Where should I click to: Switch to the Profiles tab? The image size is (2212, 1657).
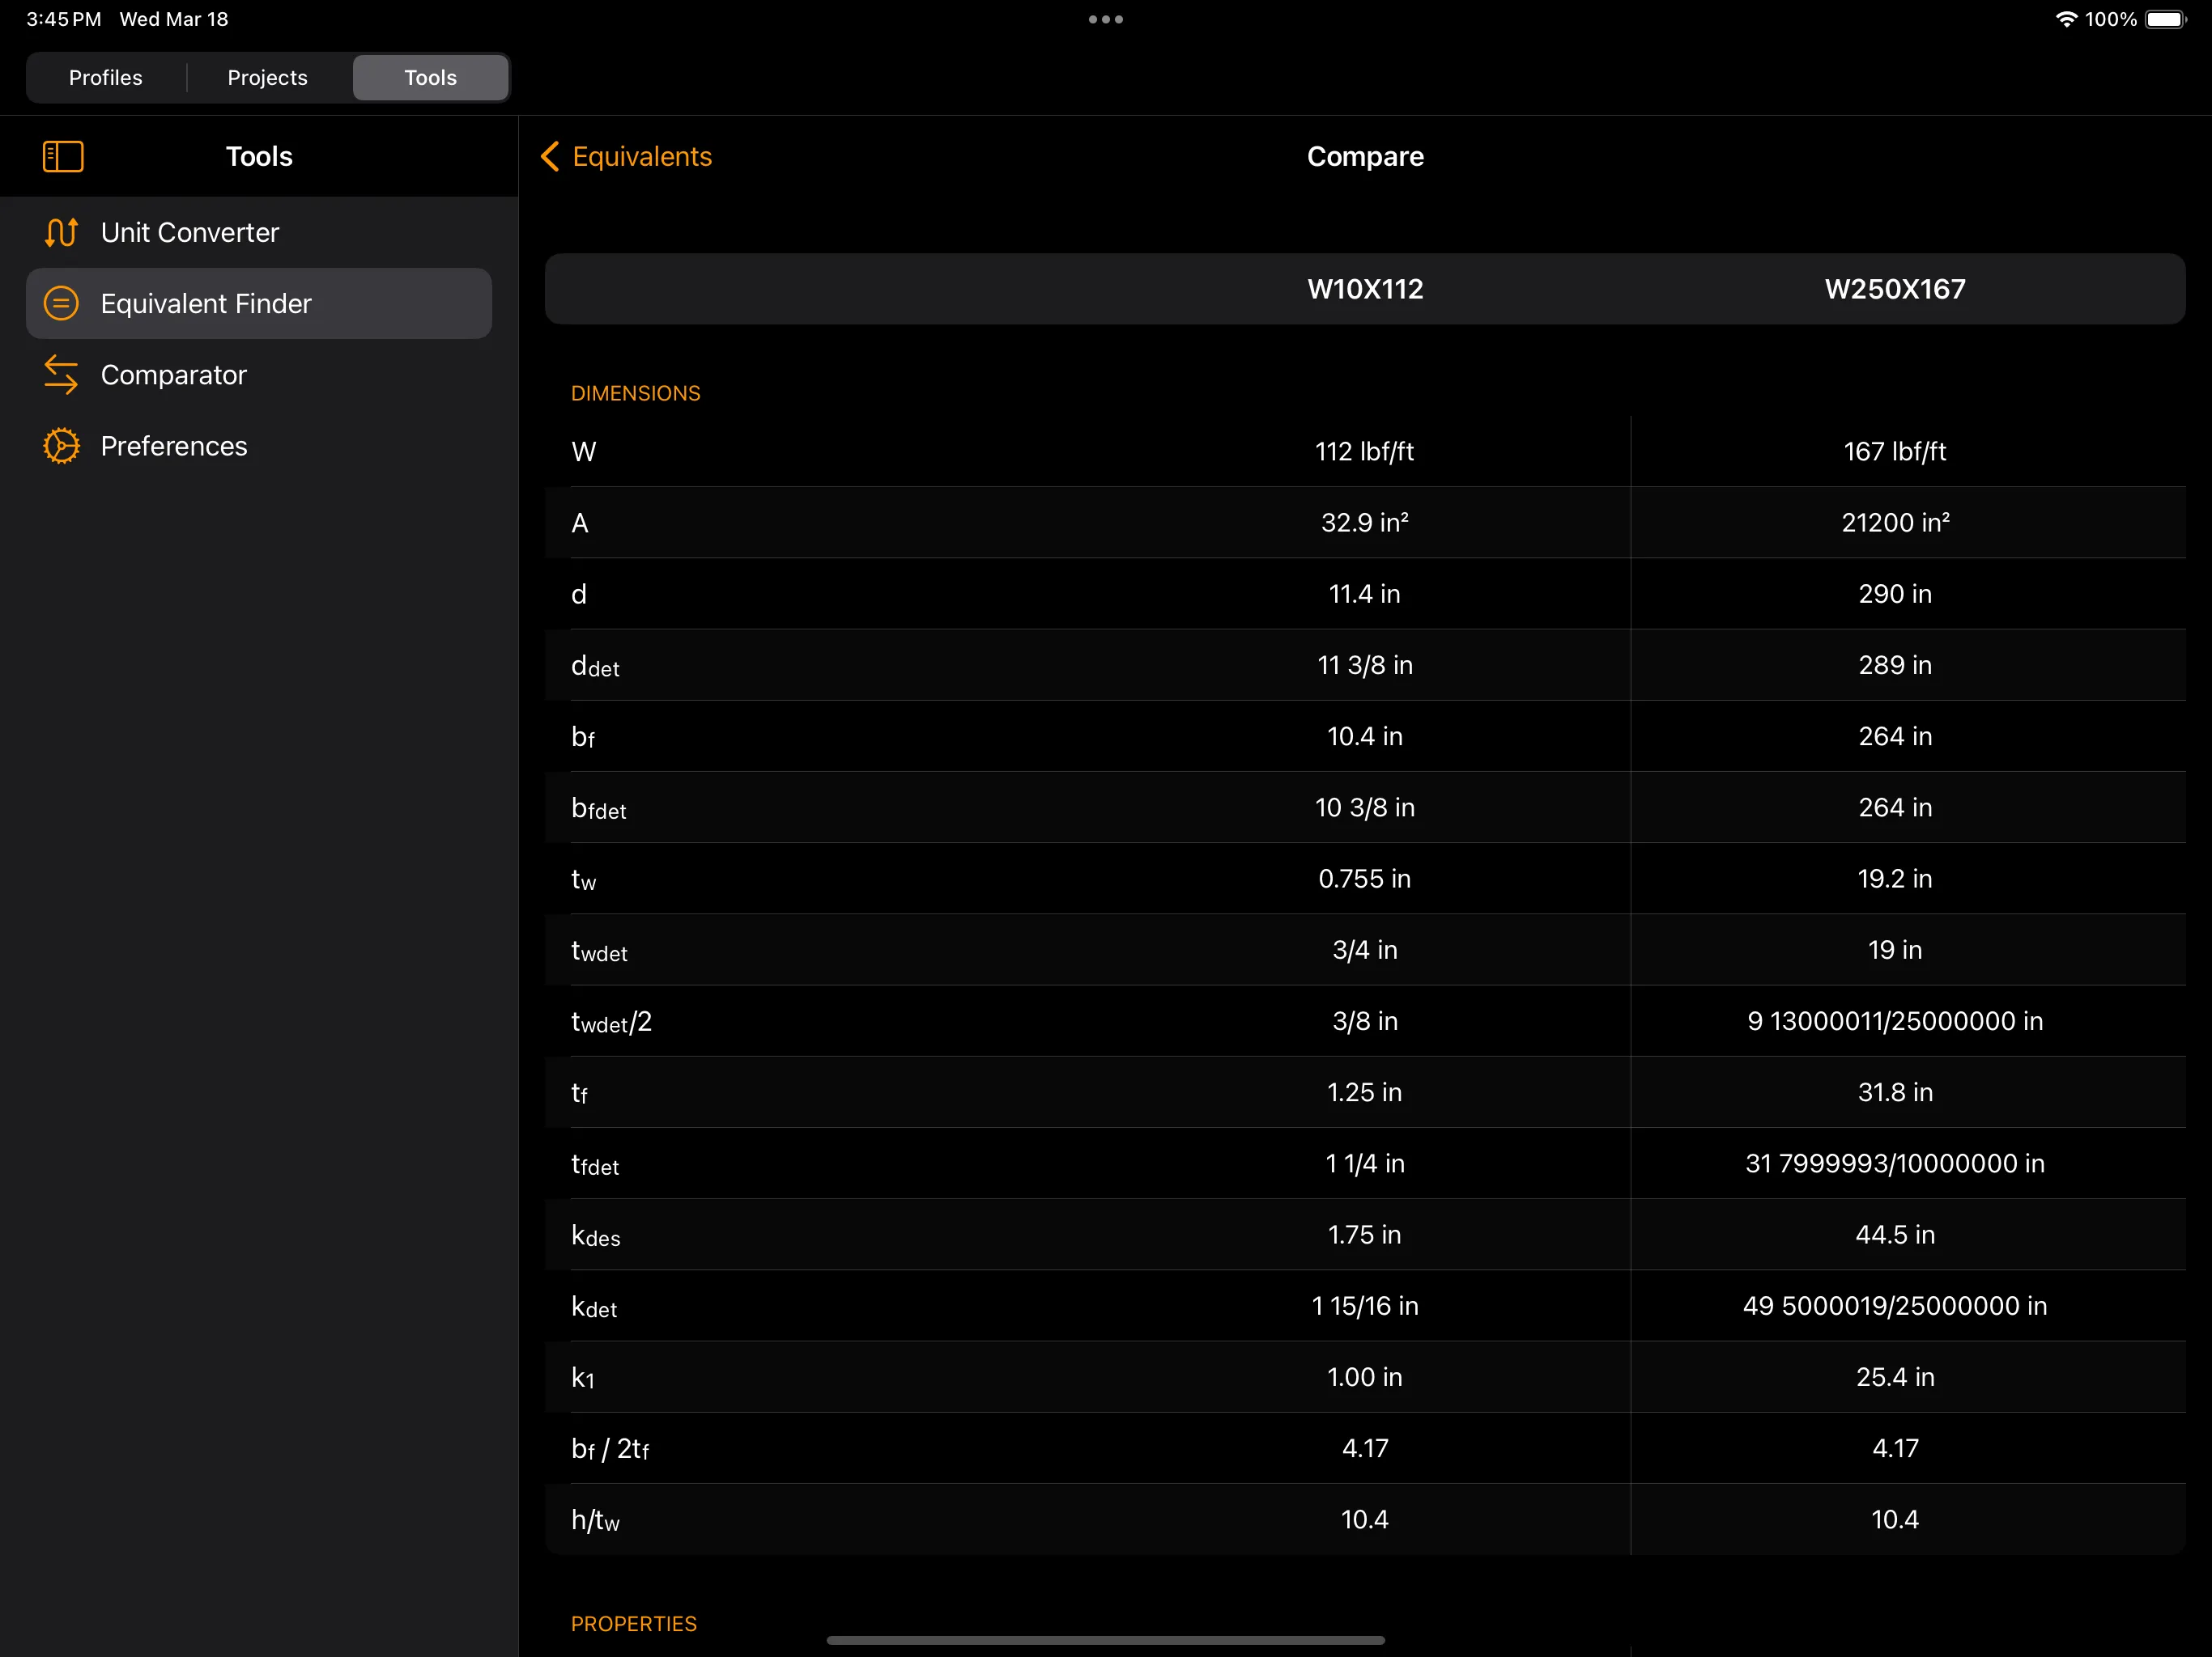pos(105,77)
